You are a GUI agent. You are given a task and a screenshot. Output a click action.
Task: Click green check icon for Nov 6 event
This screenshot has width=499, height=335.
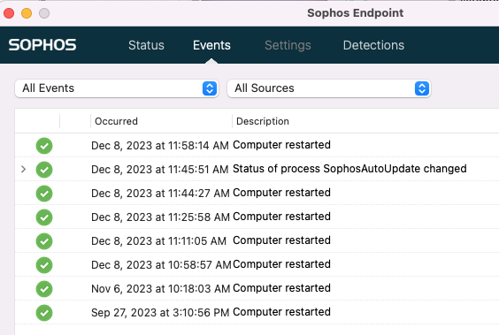click(x=44, y=289)
